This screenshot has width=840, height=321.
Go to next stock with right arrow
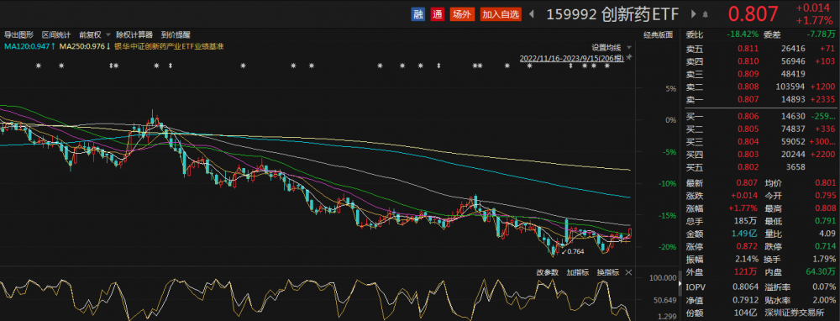695,14
